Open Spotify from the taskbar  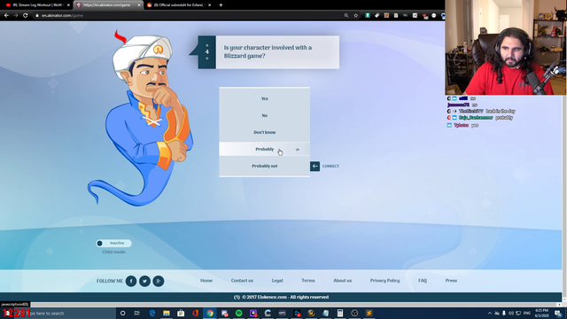point(238,313)
